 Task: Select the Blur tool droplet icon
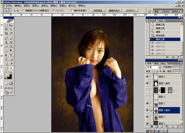click(x=6, y=51)
